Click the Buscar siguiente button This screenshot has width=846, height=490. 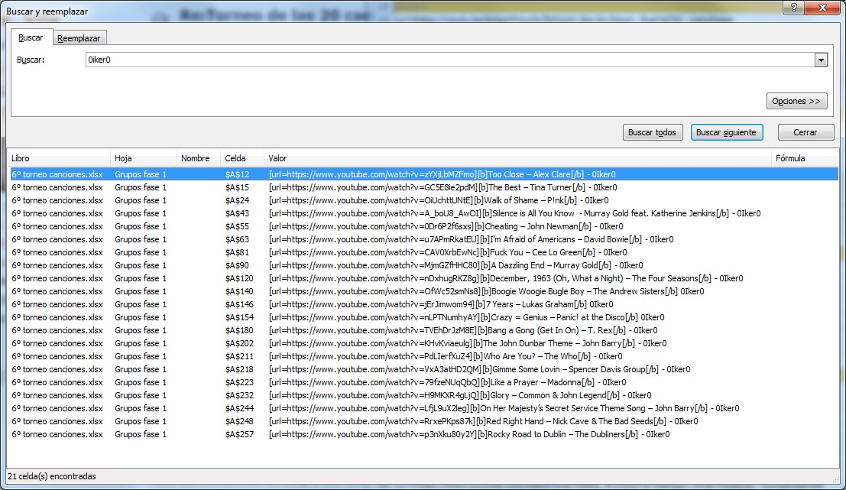726,132
